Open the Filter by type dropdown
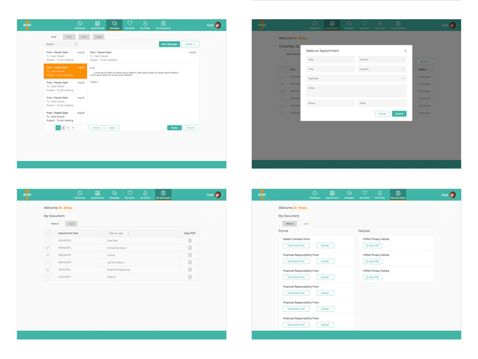The image size is (478, 359). 119,233
